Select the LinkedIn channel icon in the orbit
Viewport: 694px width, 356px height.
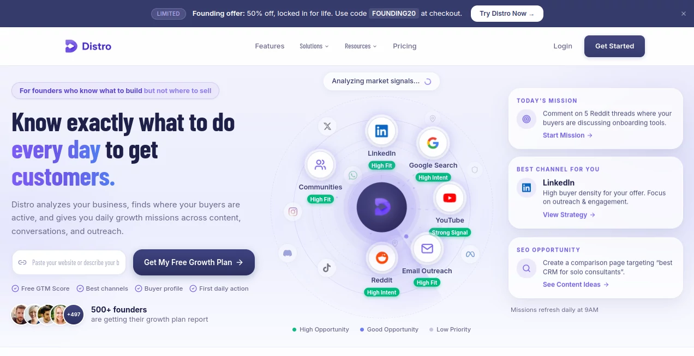(381, 131)
